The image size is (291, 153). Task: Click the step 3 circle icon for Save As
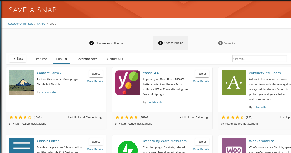click(220, 43)
